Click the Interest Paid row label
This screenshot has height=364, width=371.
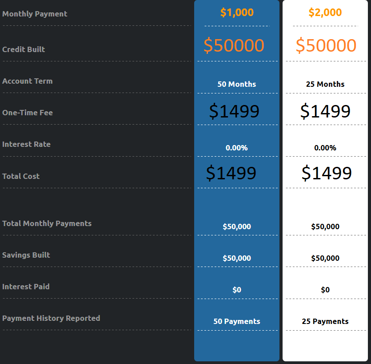[26, 287]
